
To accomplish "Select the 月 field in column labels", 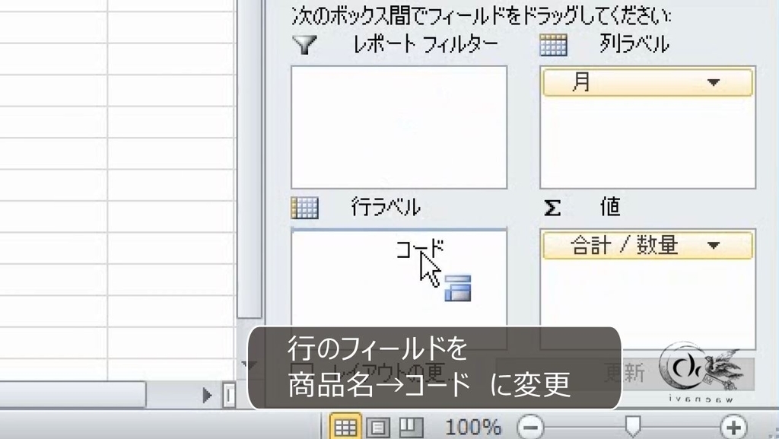I will [x=648, y=82].
